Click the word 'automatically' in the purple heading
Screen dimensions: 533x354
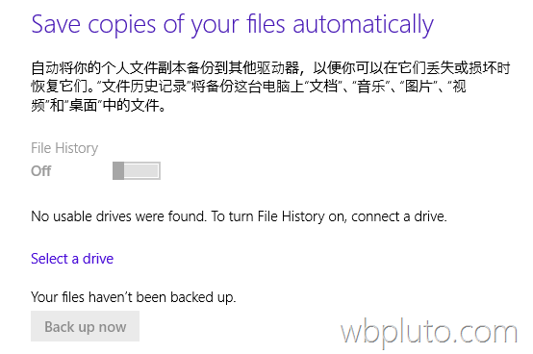(364, 25)
